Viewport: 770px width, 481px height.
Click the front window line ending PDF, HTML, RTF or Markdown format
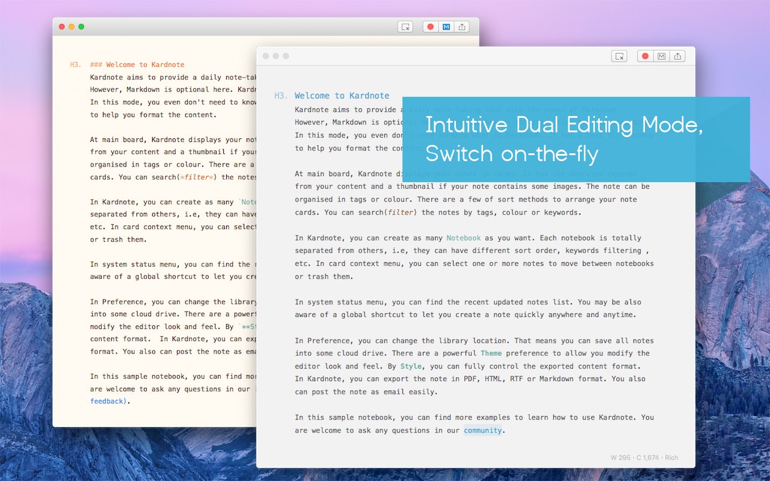point(470,379)
